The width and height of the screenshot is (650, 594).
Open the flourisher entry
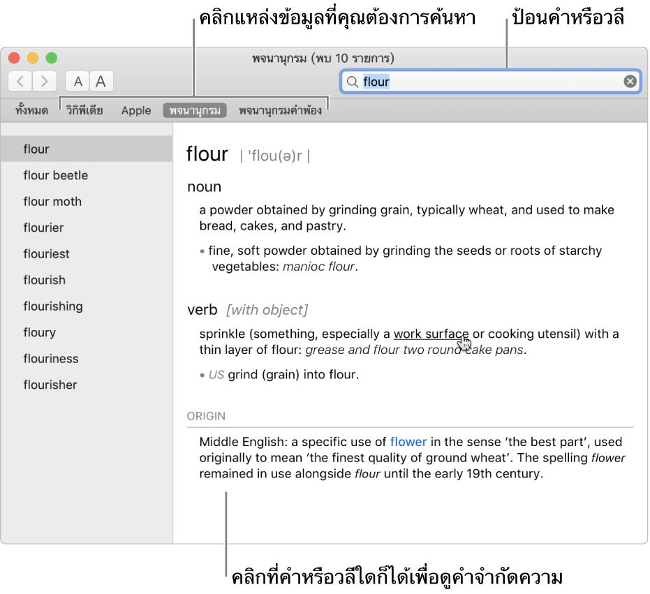click(x=87, y=385)
